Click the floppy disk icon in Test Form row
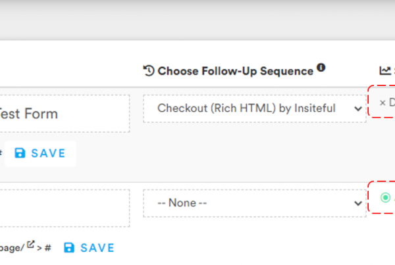 point(20,153)
